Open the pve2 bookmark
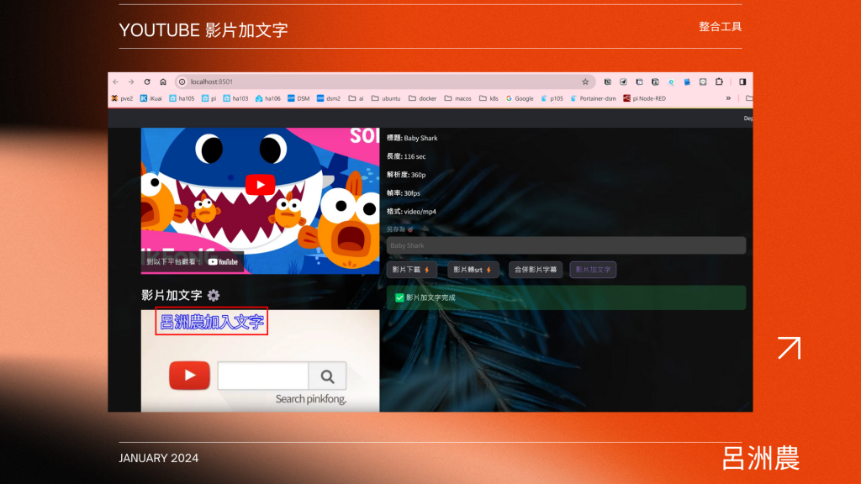Screen dimensions: 861x484 pyautogui.click(x=122, y=99)
